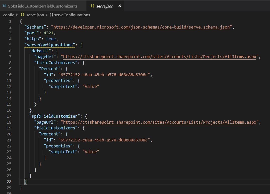270x194 pixels.
Task: Click the "sampleText" key on line 12
Action: click(x=63, y=86)
